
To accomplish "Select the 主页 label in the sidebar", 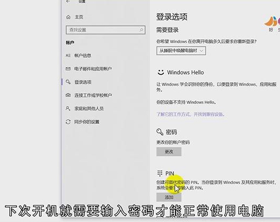I will point(79,17).
